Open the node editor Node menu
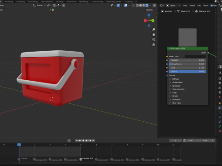 tap(206, 6)
